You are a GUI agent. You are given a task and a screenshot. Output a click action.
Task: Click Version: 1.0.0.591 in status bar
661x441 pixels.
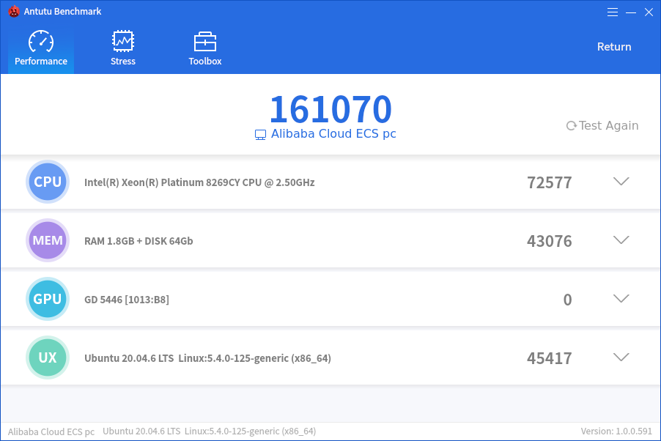616,431
